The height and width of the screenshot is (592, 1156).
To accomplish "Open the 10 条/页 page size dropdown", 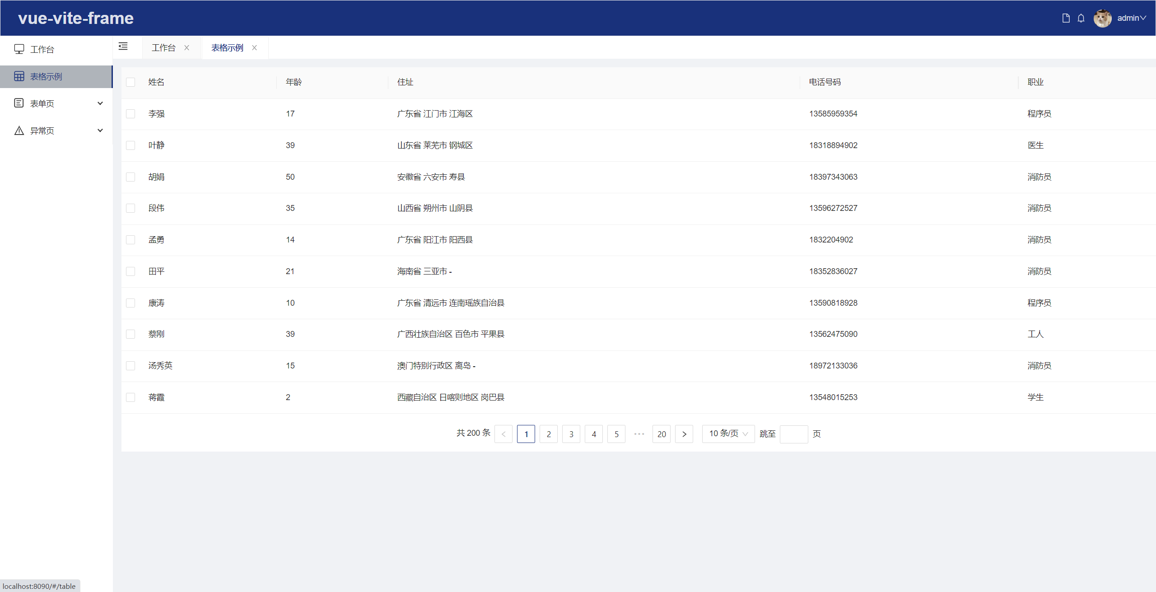I will click(728, 434).
